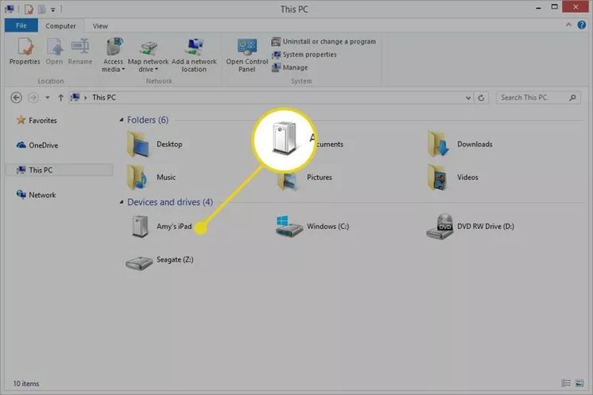
Task: Switch to the View tab
Action: point(100,26)
